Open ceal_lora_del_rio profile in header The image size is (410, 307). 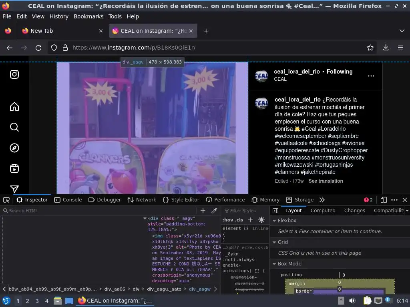pos(297,72)
